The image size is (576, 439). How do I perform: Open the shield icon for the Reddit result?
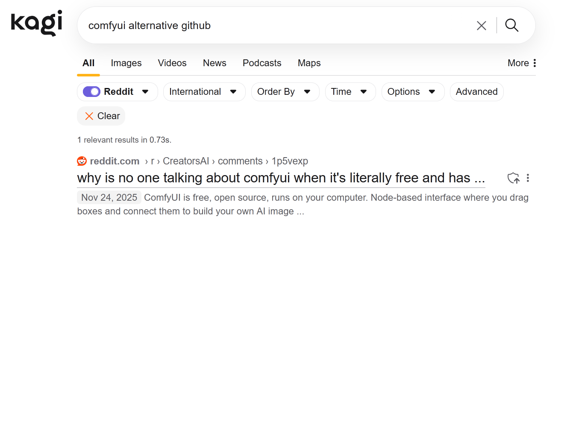(x=514, y=178)
